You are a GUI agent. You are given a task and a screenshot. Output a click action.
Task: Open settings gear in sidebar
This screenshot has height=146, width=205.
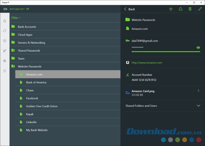click(4, 61)
